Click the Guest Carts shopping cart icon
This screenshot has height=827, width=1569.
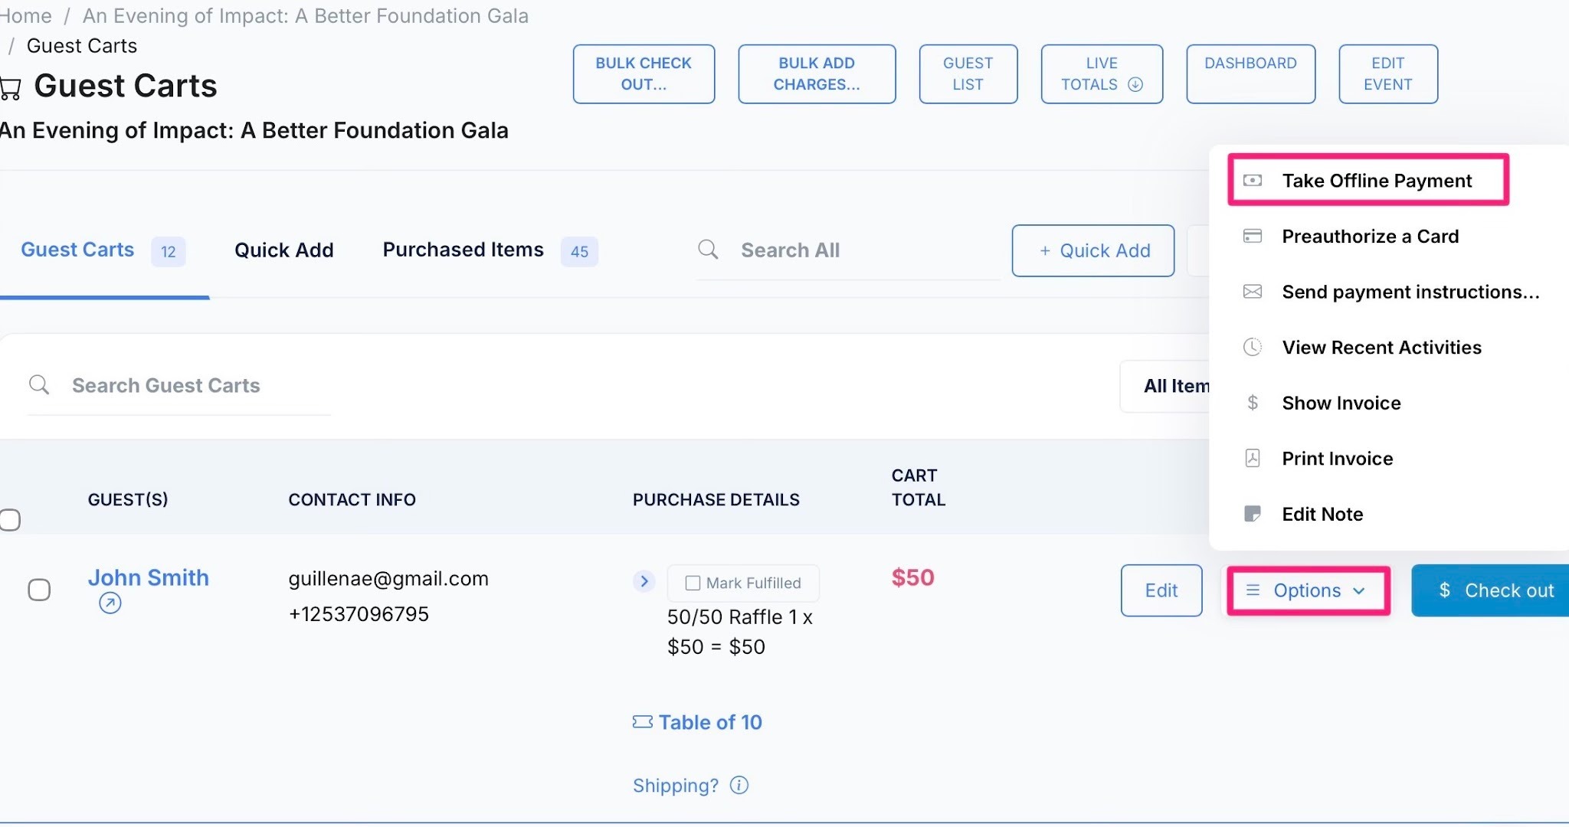coord(10,89)
